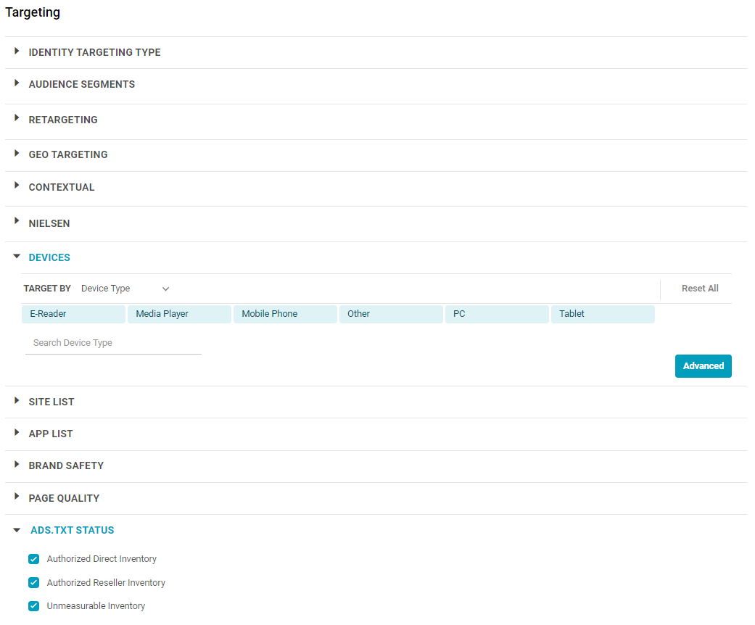
Task: Expand the Retargeting section arrow
Action: coord(17,118)
